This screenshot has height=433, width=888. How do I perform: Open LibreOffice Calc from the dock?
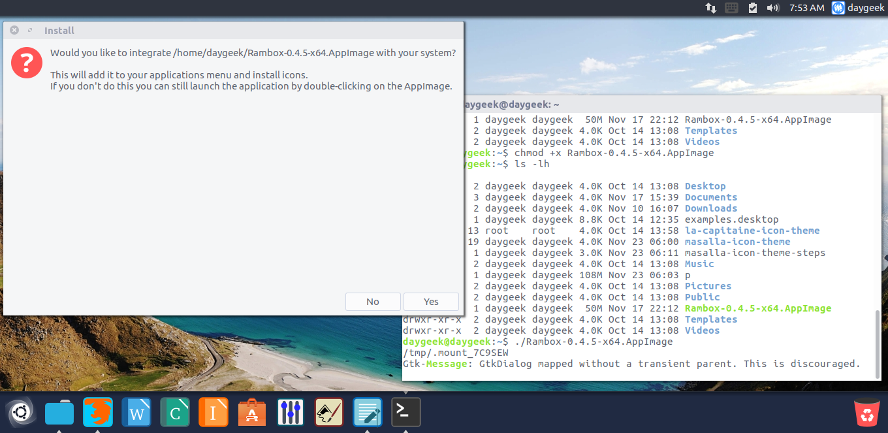tap(175, 413)
